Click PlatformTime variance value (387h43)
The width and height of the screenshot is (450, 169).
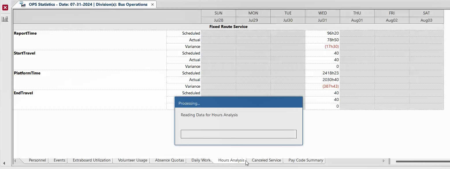330,87
